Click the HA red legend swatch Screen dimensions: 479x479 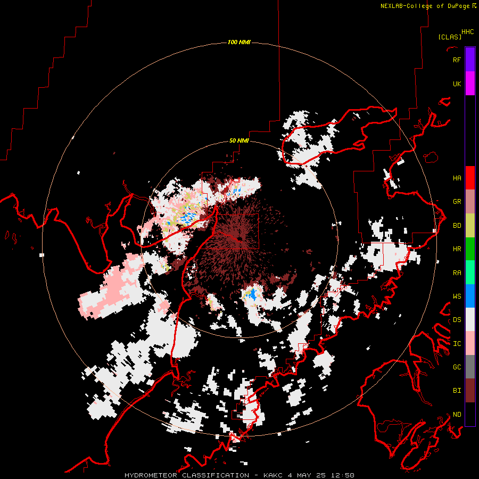470,178
